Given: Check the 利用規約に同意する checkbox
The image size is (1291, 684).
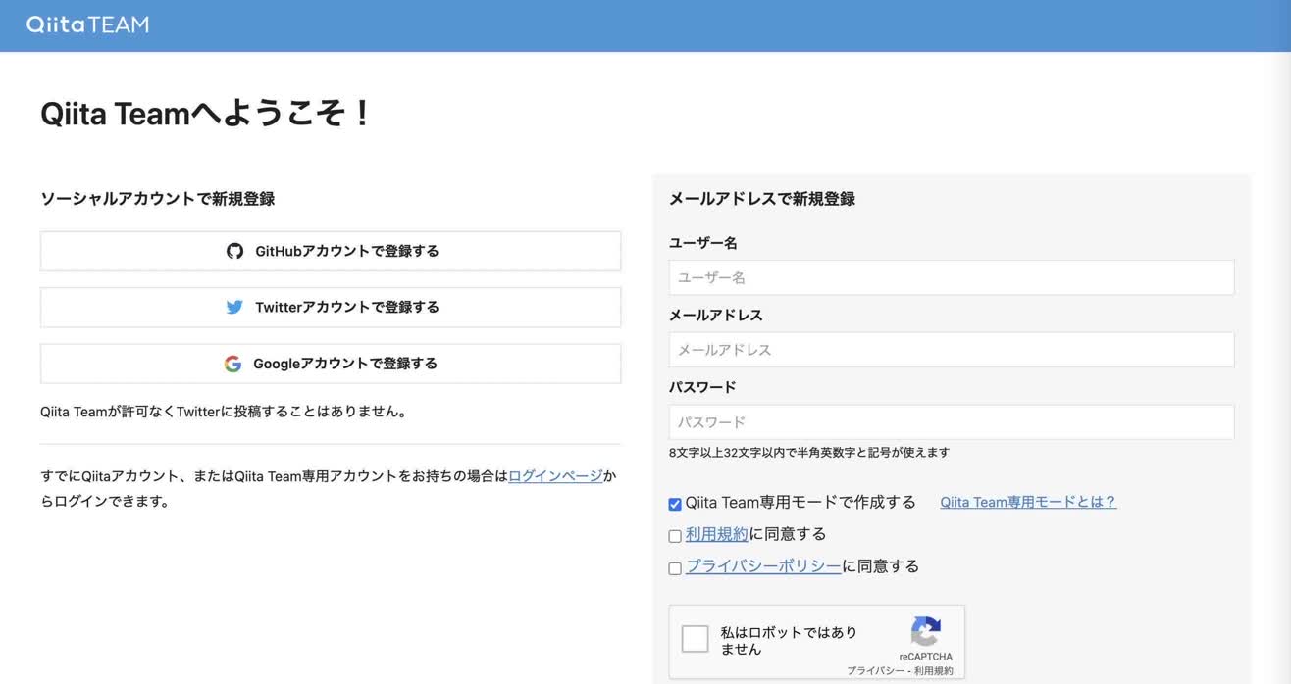Looking at the screenshot, I should (675, 536).
